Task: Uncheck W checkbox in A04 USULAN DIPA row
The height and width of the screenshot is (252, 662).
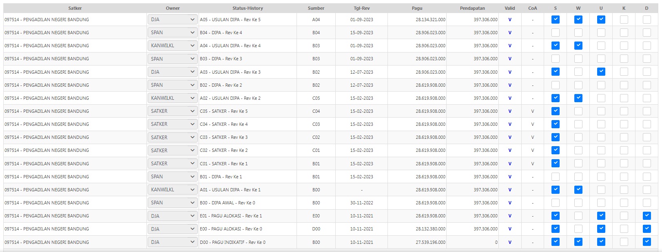Action: click(578, 46)
